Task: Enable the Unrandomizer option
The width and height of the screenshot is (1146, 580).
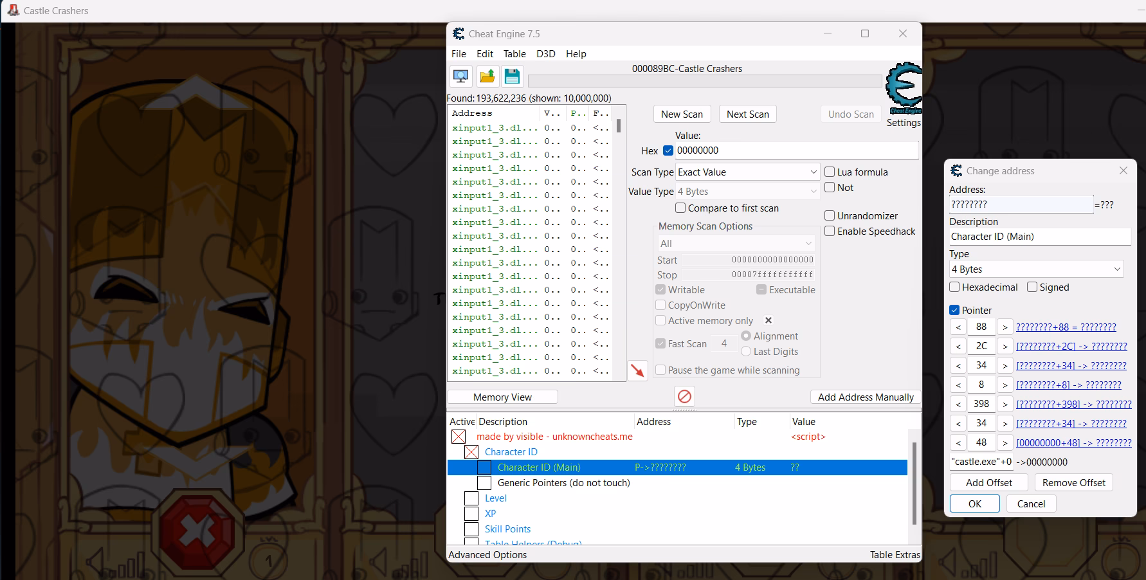Action: [x=830, y=215]
